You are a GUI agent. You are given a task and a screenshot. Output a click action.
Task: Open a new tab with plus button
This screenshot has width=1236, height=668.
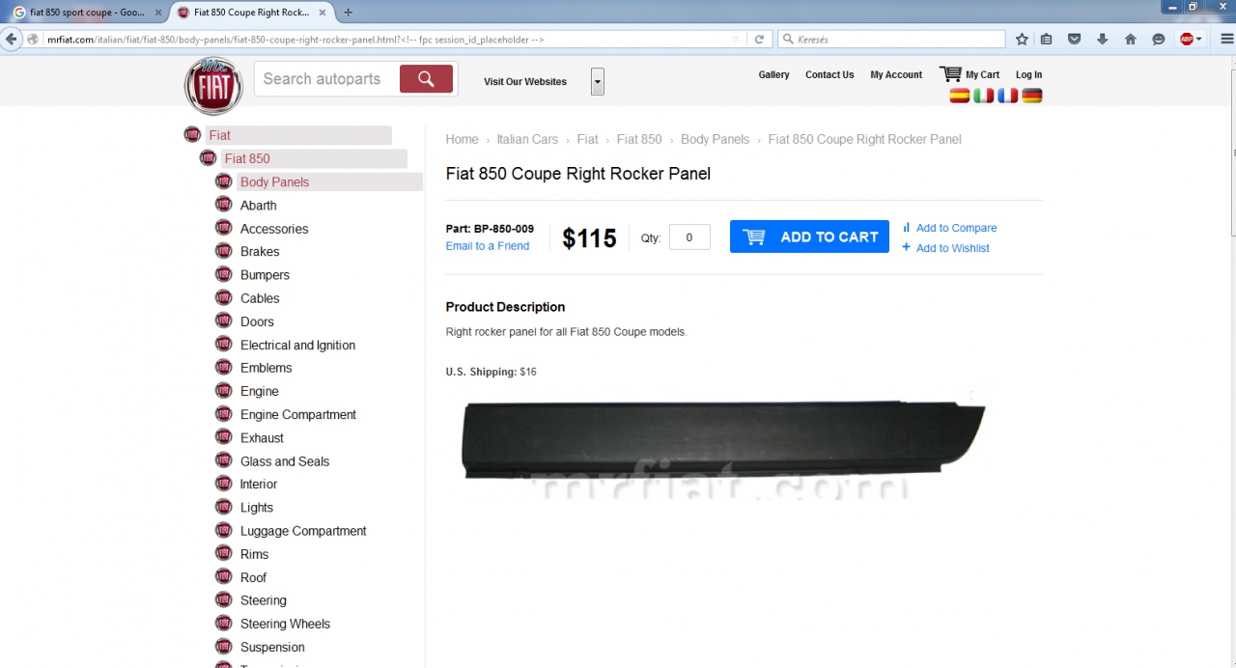coord(348,13)
